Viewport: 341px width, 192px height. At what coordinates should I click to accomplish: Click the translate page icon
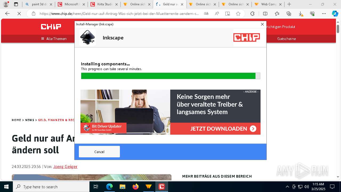click(x=206, y=14)
